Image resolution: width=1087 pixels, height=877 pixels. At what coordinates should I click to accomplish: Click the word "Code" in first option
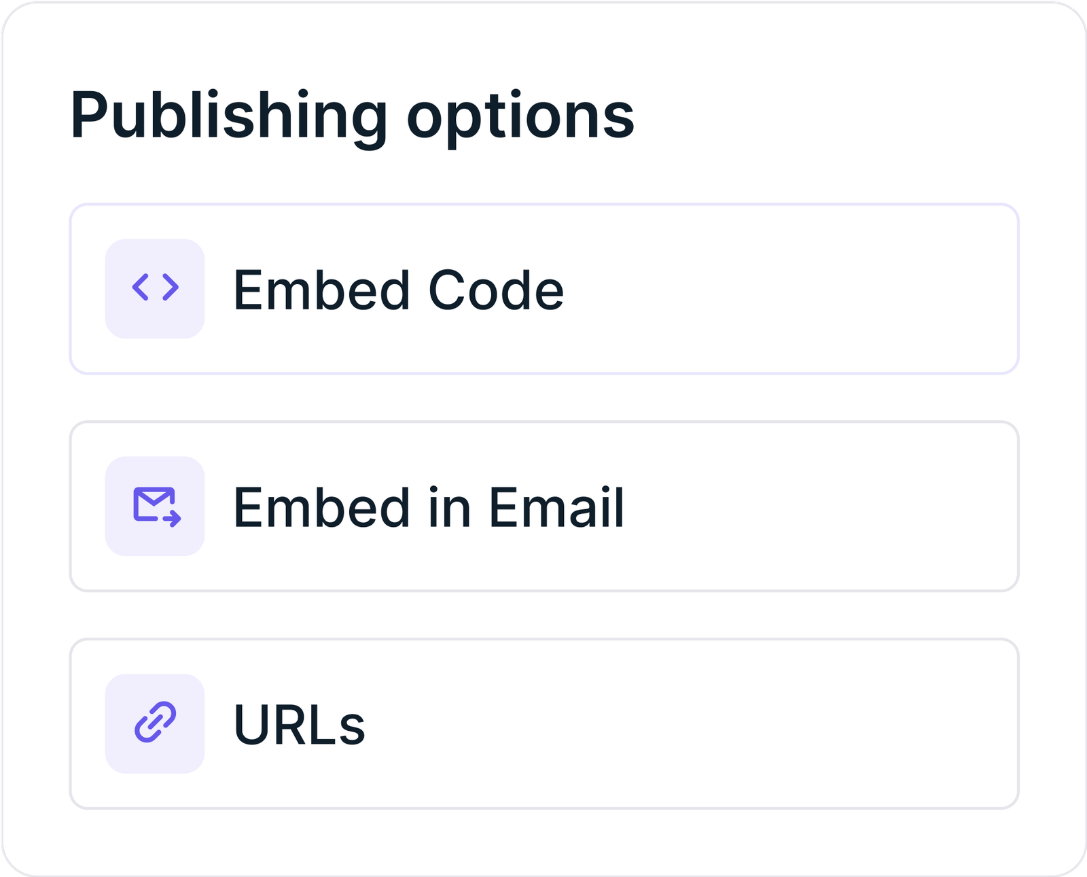[496, 290]
